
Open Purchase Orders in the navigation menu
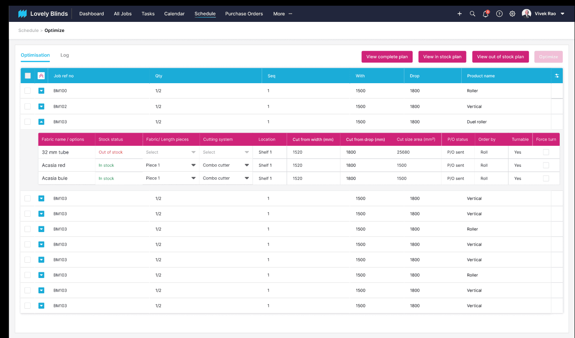pos(244,14)
